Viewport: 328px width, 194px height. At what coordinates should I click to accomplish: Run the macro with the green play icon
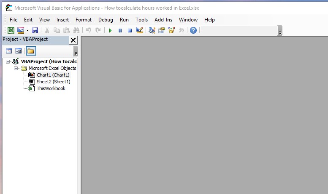tap(110, 30)
